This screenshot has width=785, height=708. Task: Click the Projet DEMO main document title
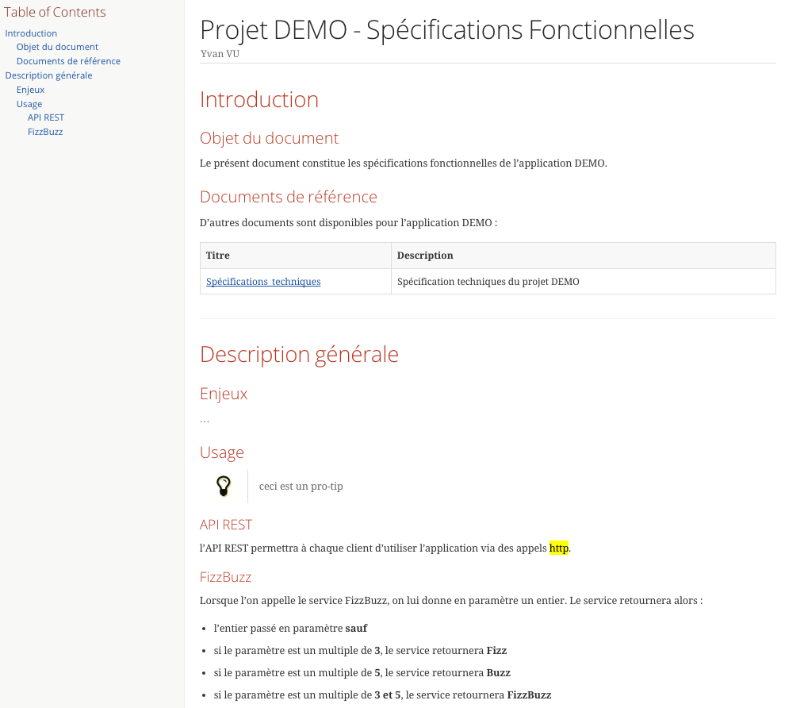446,30
